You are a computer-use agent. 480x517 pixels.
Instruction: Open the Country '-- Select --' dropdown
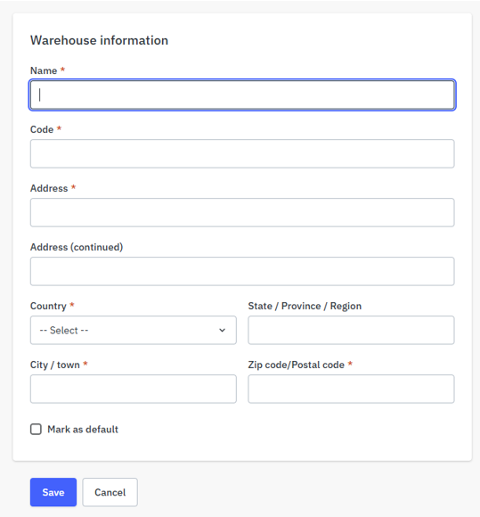point(133,330)
